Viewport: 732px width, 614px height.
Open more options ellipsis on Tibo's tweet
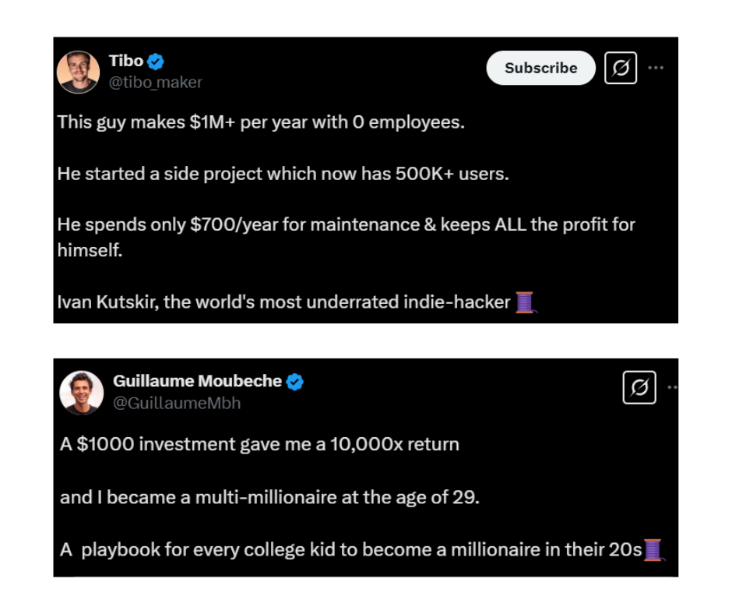click(656, 68)
